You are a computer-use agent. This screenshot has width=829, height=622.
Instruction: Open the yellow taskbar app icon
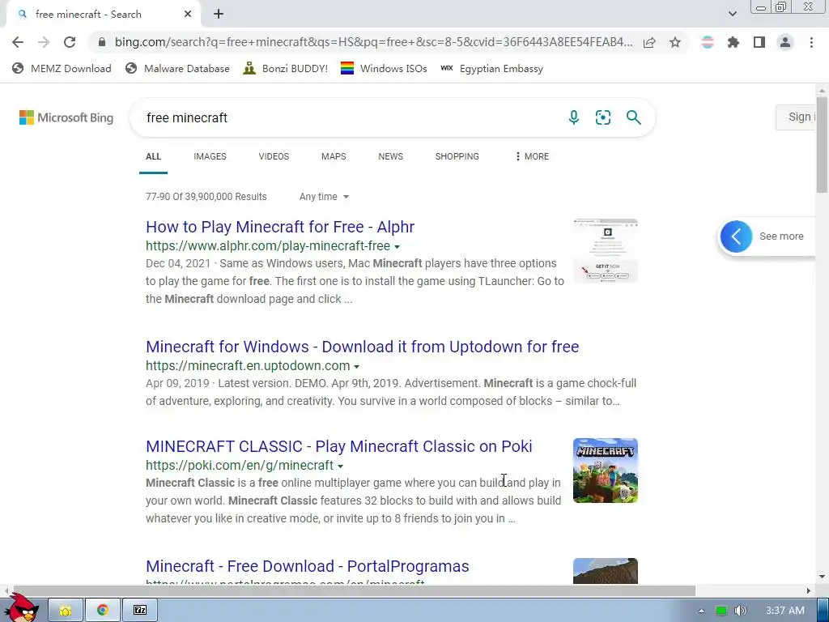66,611
